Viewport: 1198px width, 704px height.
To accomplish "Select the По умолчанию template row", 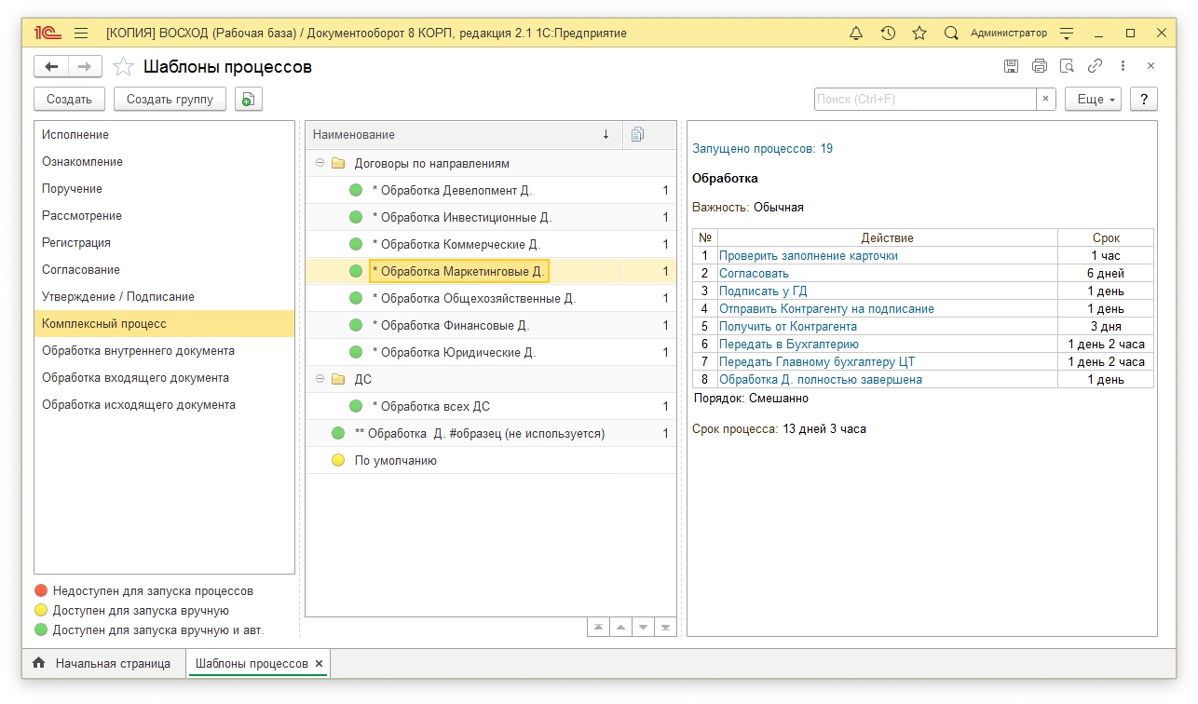I will tap(395, 460).
